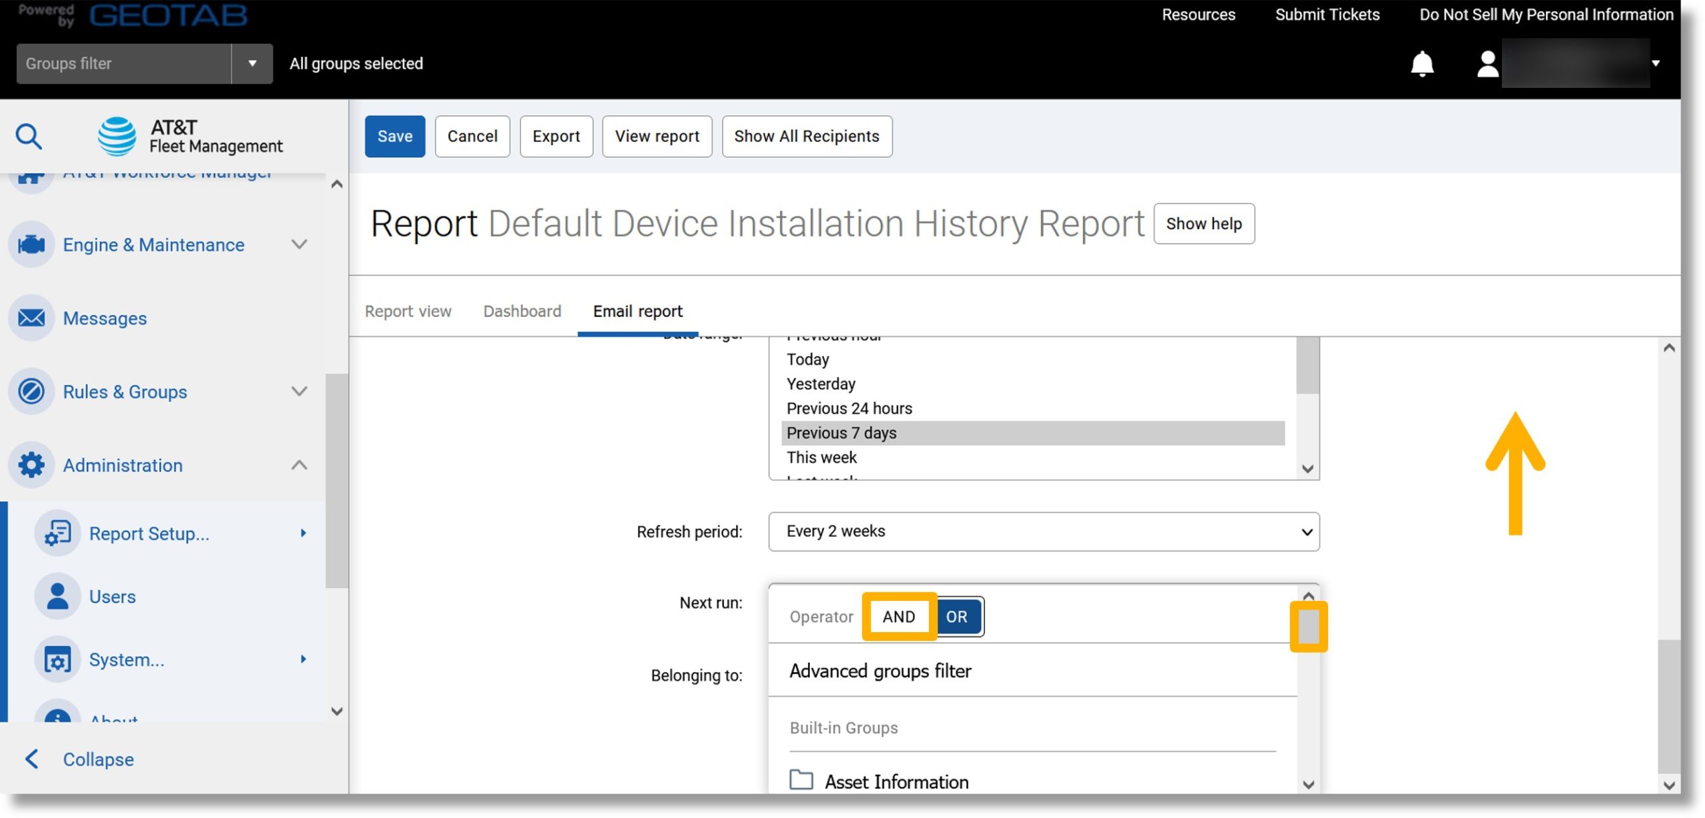This screenshot has height=818, width=1705.
Task: Click Show All Recipients button
Action: pos(807,136)
